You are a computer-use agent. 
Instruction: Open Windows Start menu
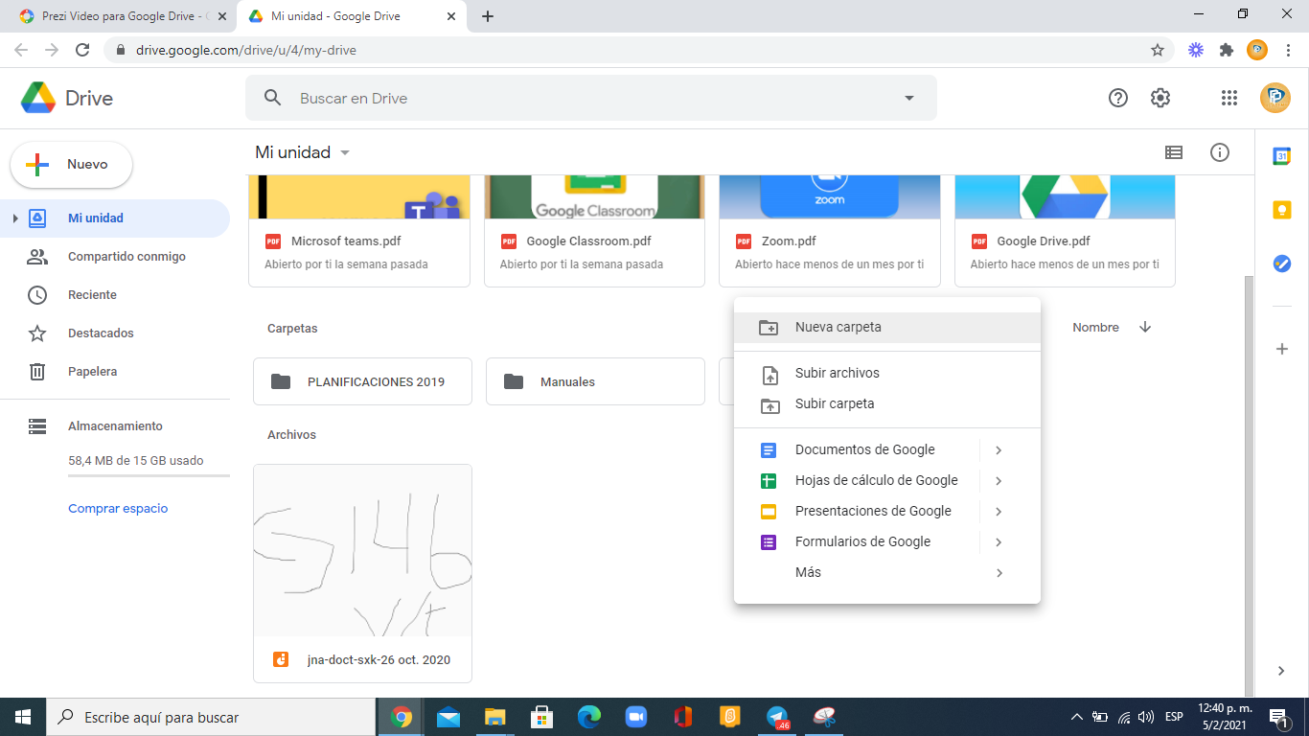pos(23,717)
